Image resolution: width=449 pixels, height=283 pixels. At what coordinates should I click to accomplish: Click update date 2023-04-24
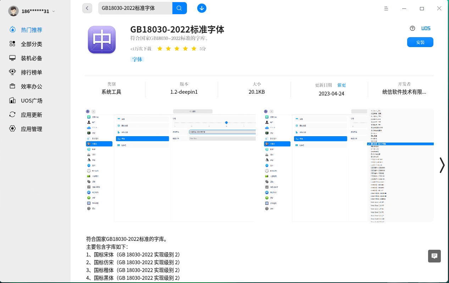coord(332,94)
